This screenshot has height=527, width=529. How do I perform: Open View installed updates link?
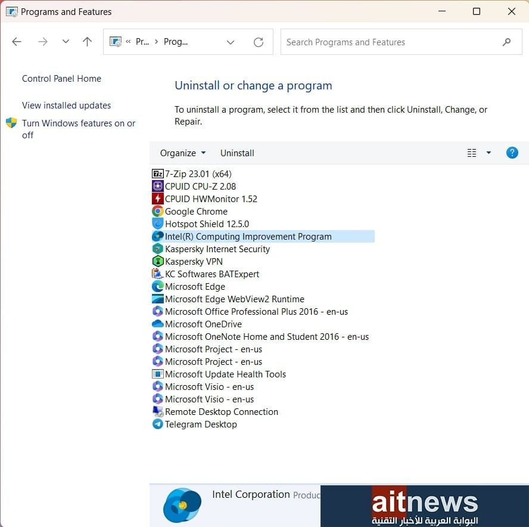click(x=66, y=106)
